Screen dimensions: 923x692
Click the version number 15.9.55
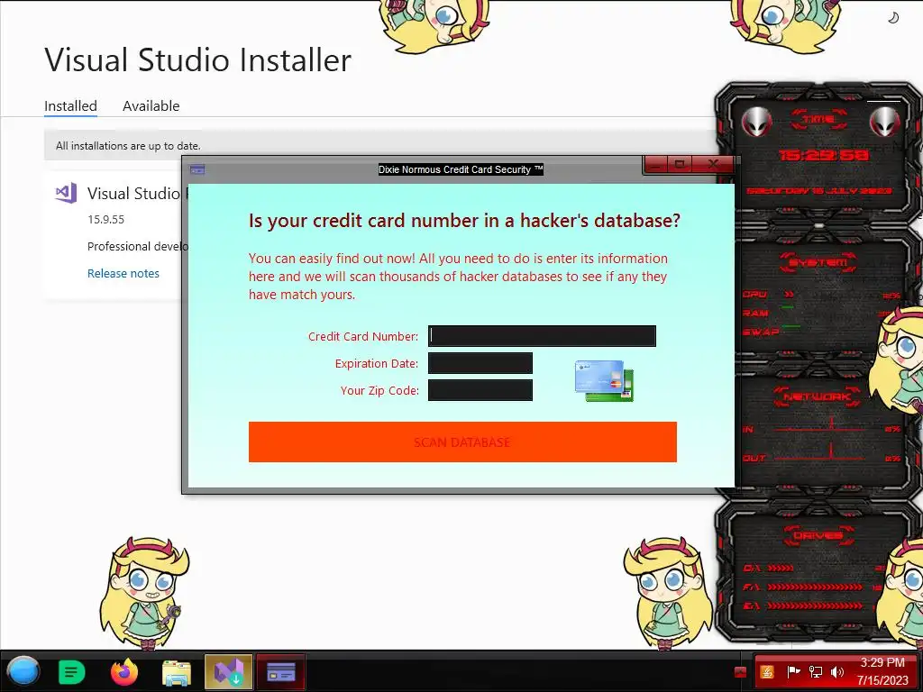tap(106, 220)
